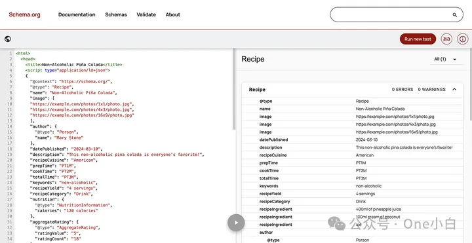Image resolution: width=472 pixels, height=243 pixels.
Task: Click the "ratingValue" code line
Action: coord(58,233)
